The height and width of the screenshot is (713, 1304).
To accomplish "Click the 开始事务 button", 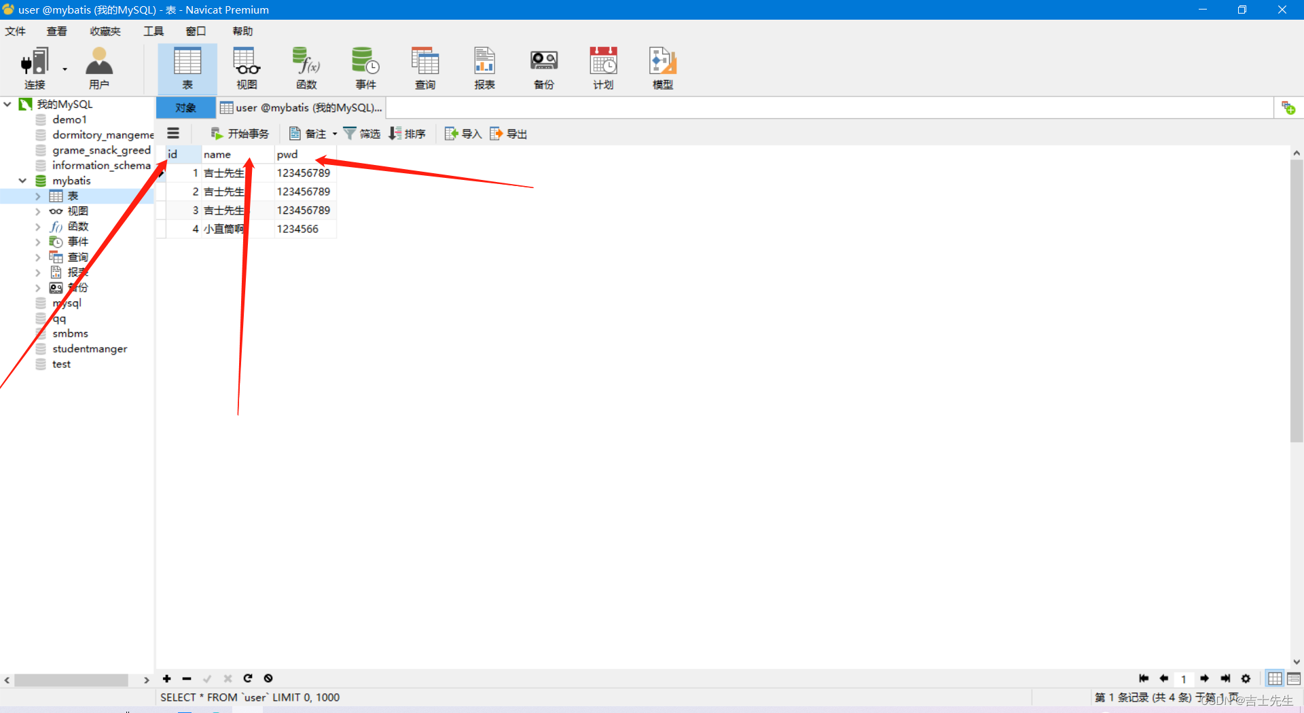I will click(240, 134).
